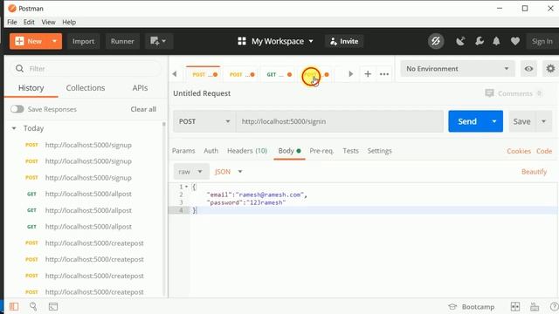Open the POST method dropdown
The width and height of the screenshot is (559, 314).
pos(204,121)
